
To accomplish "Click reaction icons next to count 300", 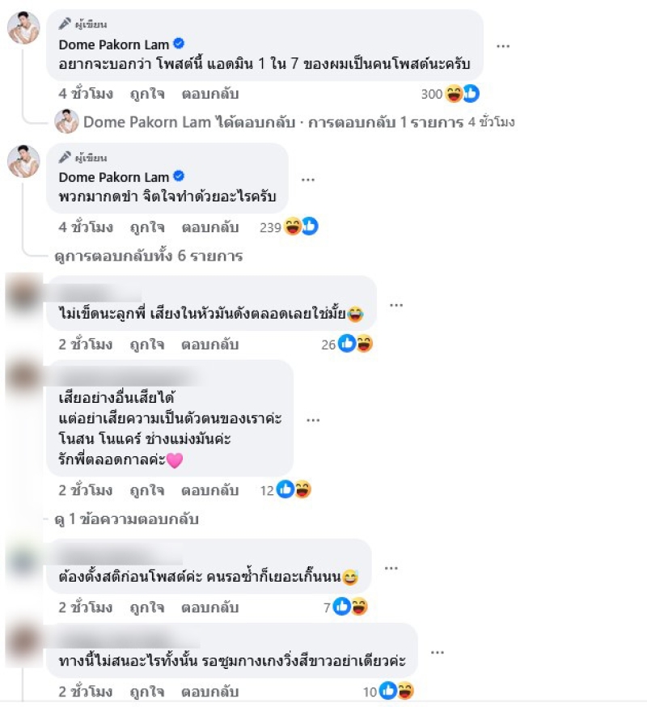I will 462,94.
